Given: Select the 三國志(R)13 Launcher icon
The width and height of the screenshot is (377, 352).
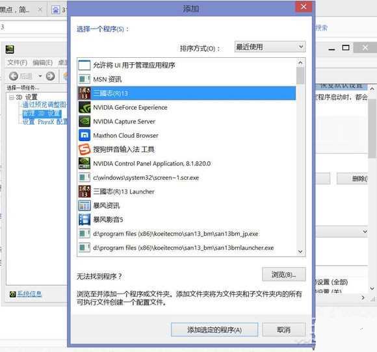Looking at the screenshot, I should (x=84, y=192).
